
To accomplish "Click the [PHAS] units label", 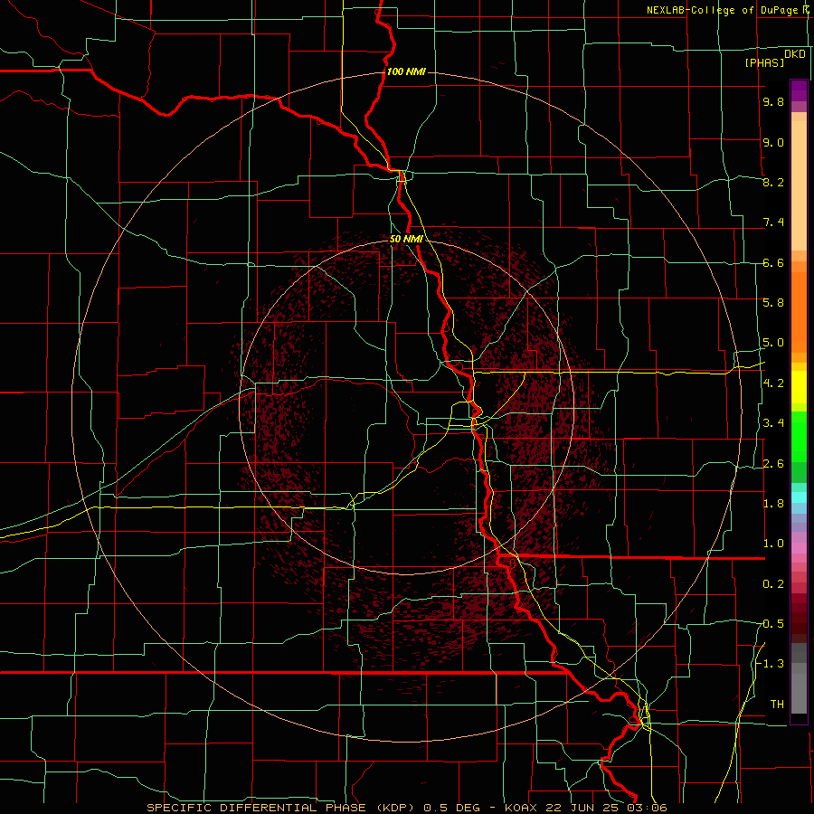I will (x=764, y=62).
